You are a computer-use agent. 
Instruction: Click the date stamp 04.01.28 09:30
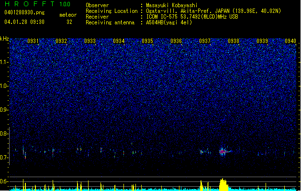click(x=24, y=22)
